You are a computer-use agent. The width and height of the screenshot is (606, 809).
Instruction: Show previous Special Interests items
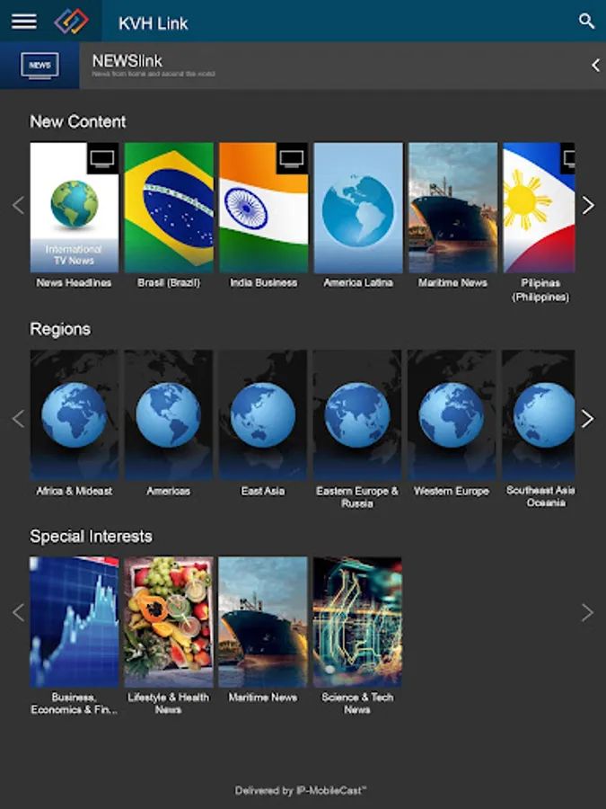click(18, 612)
